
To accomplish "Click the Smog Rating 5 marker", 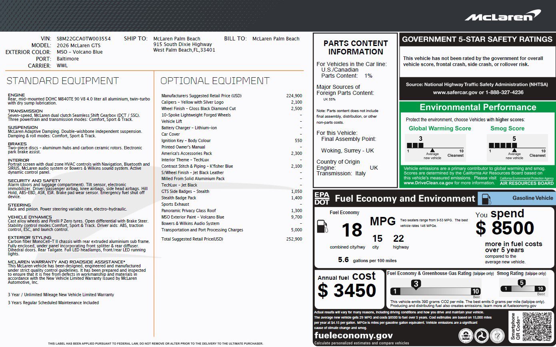I will point(522,283).
